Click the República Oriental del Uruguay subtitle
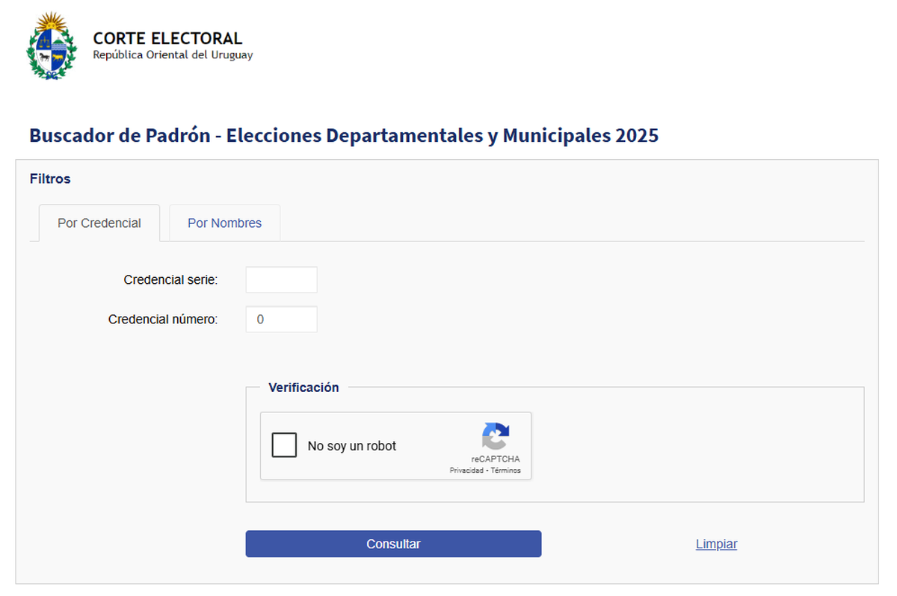The height and width of the screenshot is (596, 897). pos(173,55)
